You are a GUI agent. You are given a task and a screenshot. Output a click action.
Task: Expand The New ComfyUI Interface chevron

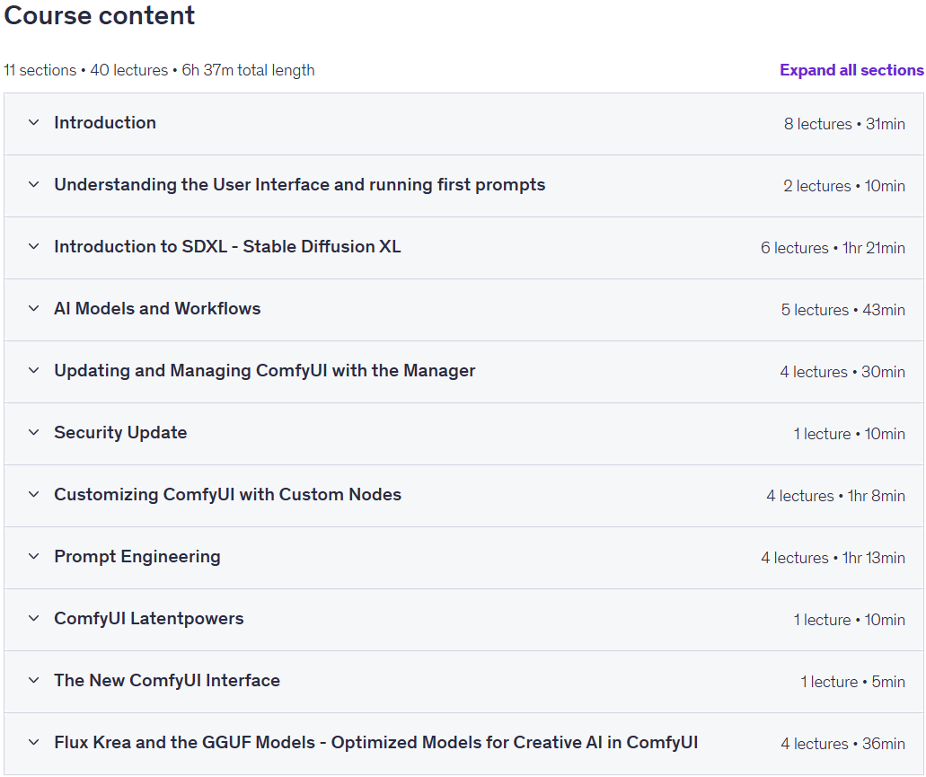[33, 681]
